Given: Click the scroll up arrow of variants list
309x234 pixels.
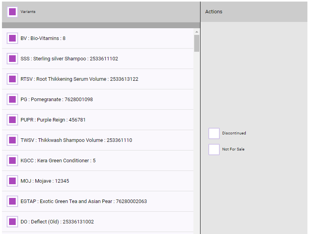Looking at the screenshot, I should click(197, 31).
